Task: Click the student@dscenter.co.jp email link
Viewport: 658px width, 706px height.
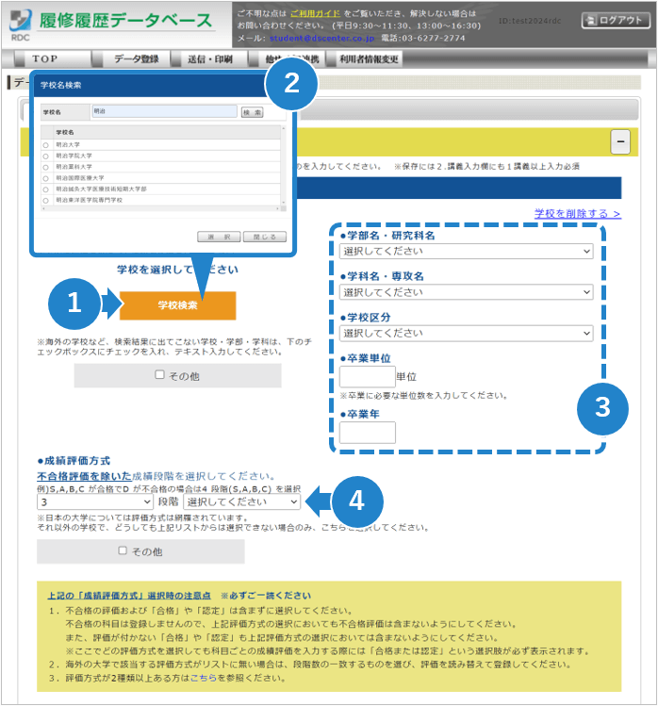Action: click(321, 39)
